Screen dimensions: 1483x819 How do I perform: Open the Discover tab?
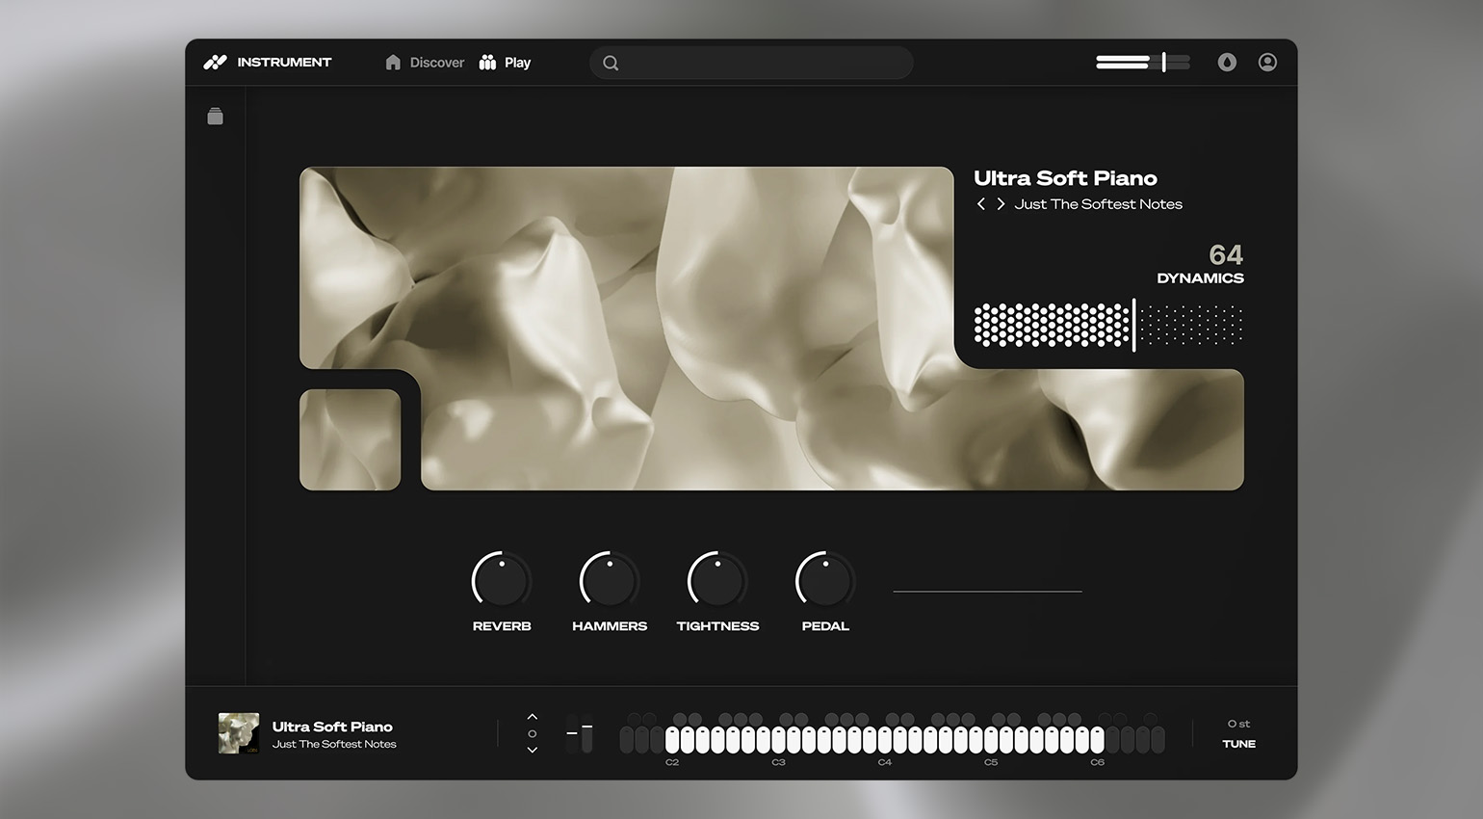[x=425, y=63]
